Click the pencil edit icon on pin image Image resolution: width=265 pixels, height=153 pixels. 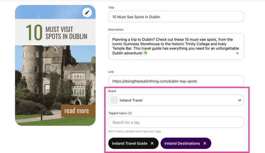(x=87, y=12)
